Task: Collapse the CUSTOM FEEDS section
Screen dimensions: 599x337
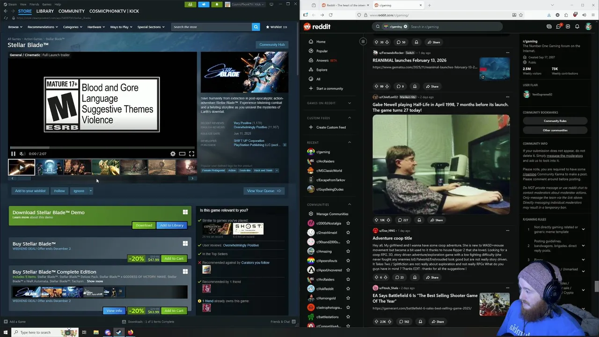Action: 350,118
